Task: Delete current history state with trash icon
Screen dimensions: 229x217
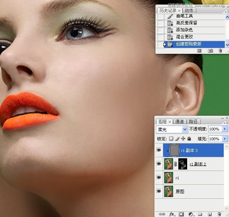Action: pyautogui.click(x=220, y=51)
